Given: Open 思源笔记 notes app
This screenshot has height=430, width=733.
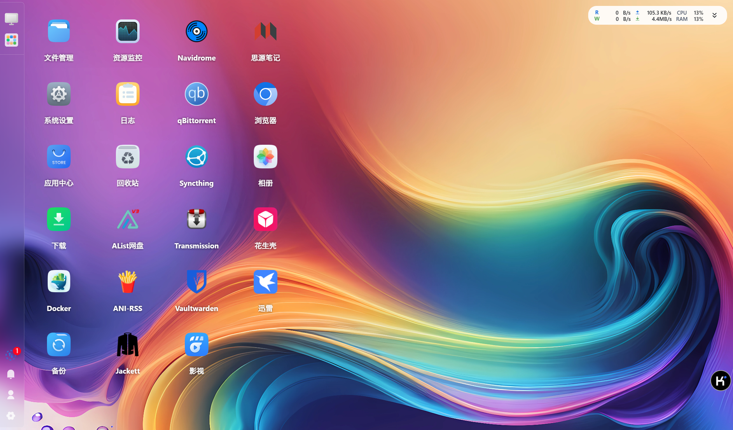Looking at the screenshot, I should (265, 32).
